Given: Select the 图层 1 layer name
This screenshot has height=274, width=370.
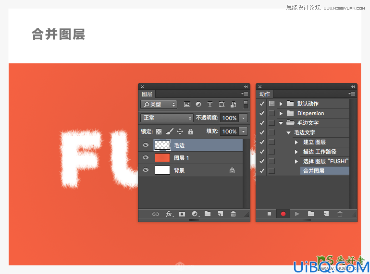Looking at the screenshot, I should point(181,158).
